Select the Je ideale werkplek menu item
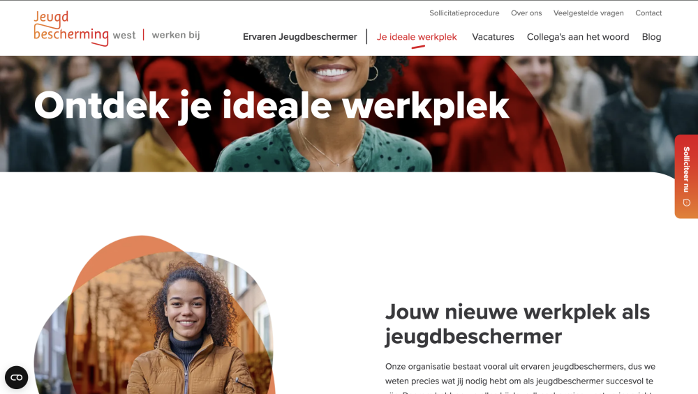 pos(417,37)
